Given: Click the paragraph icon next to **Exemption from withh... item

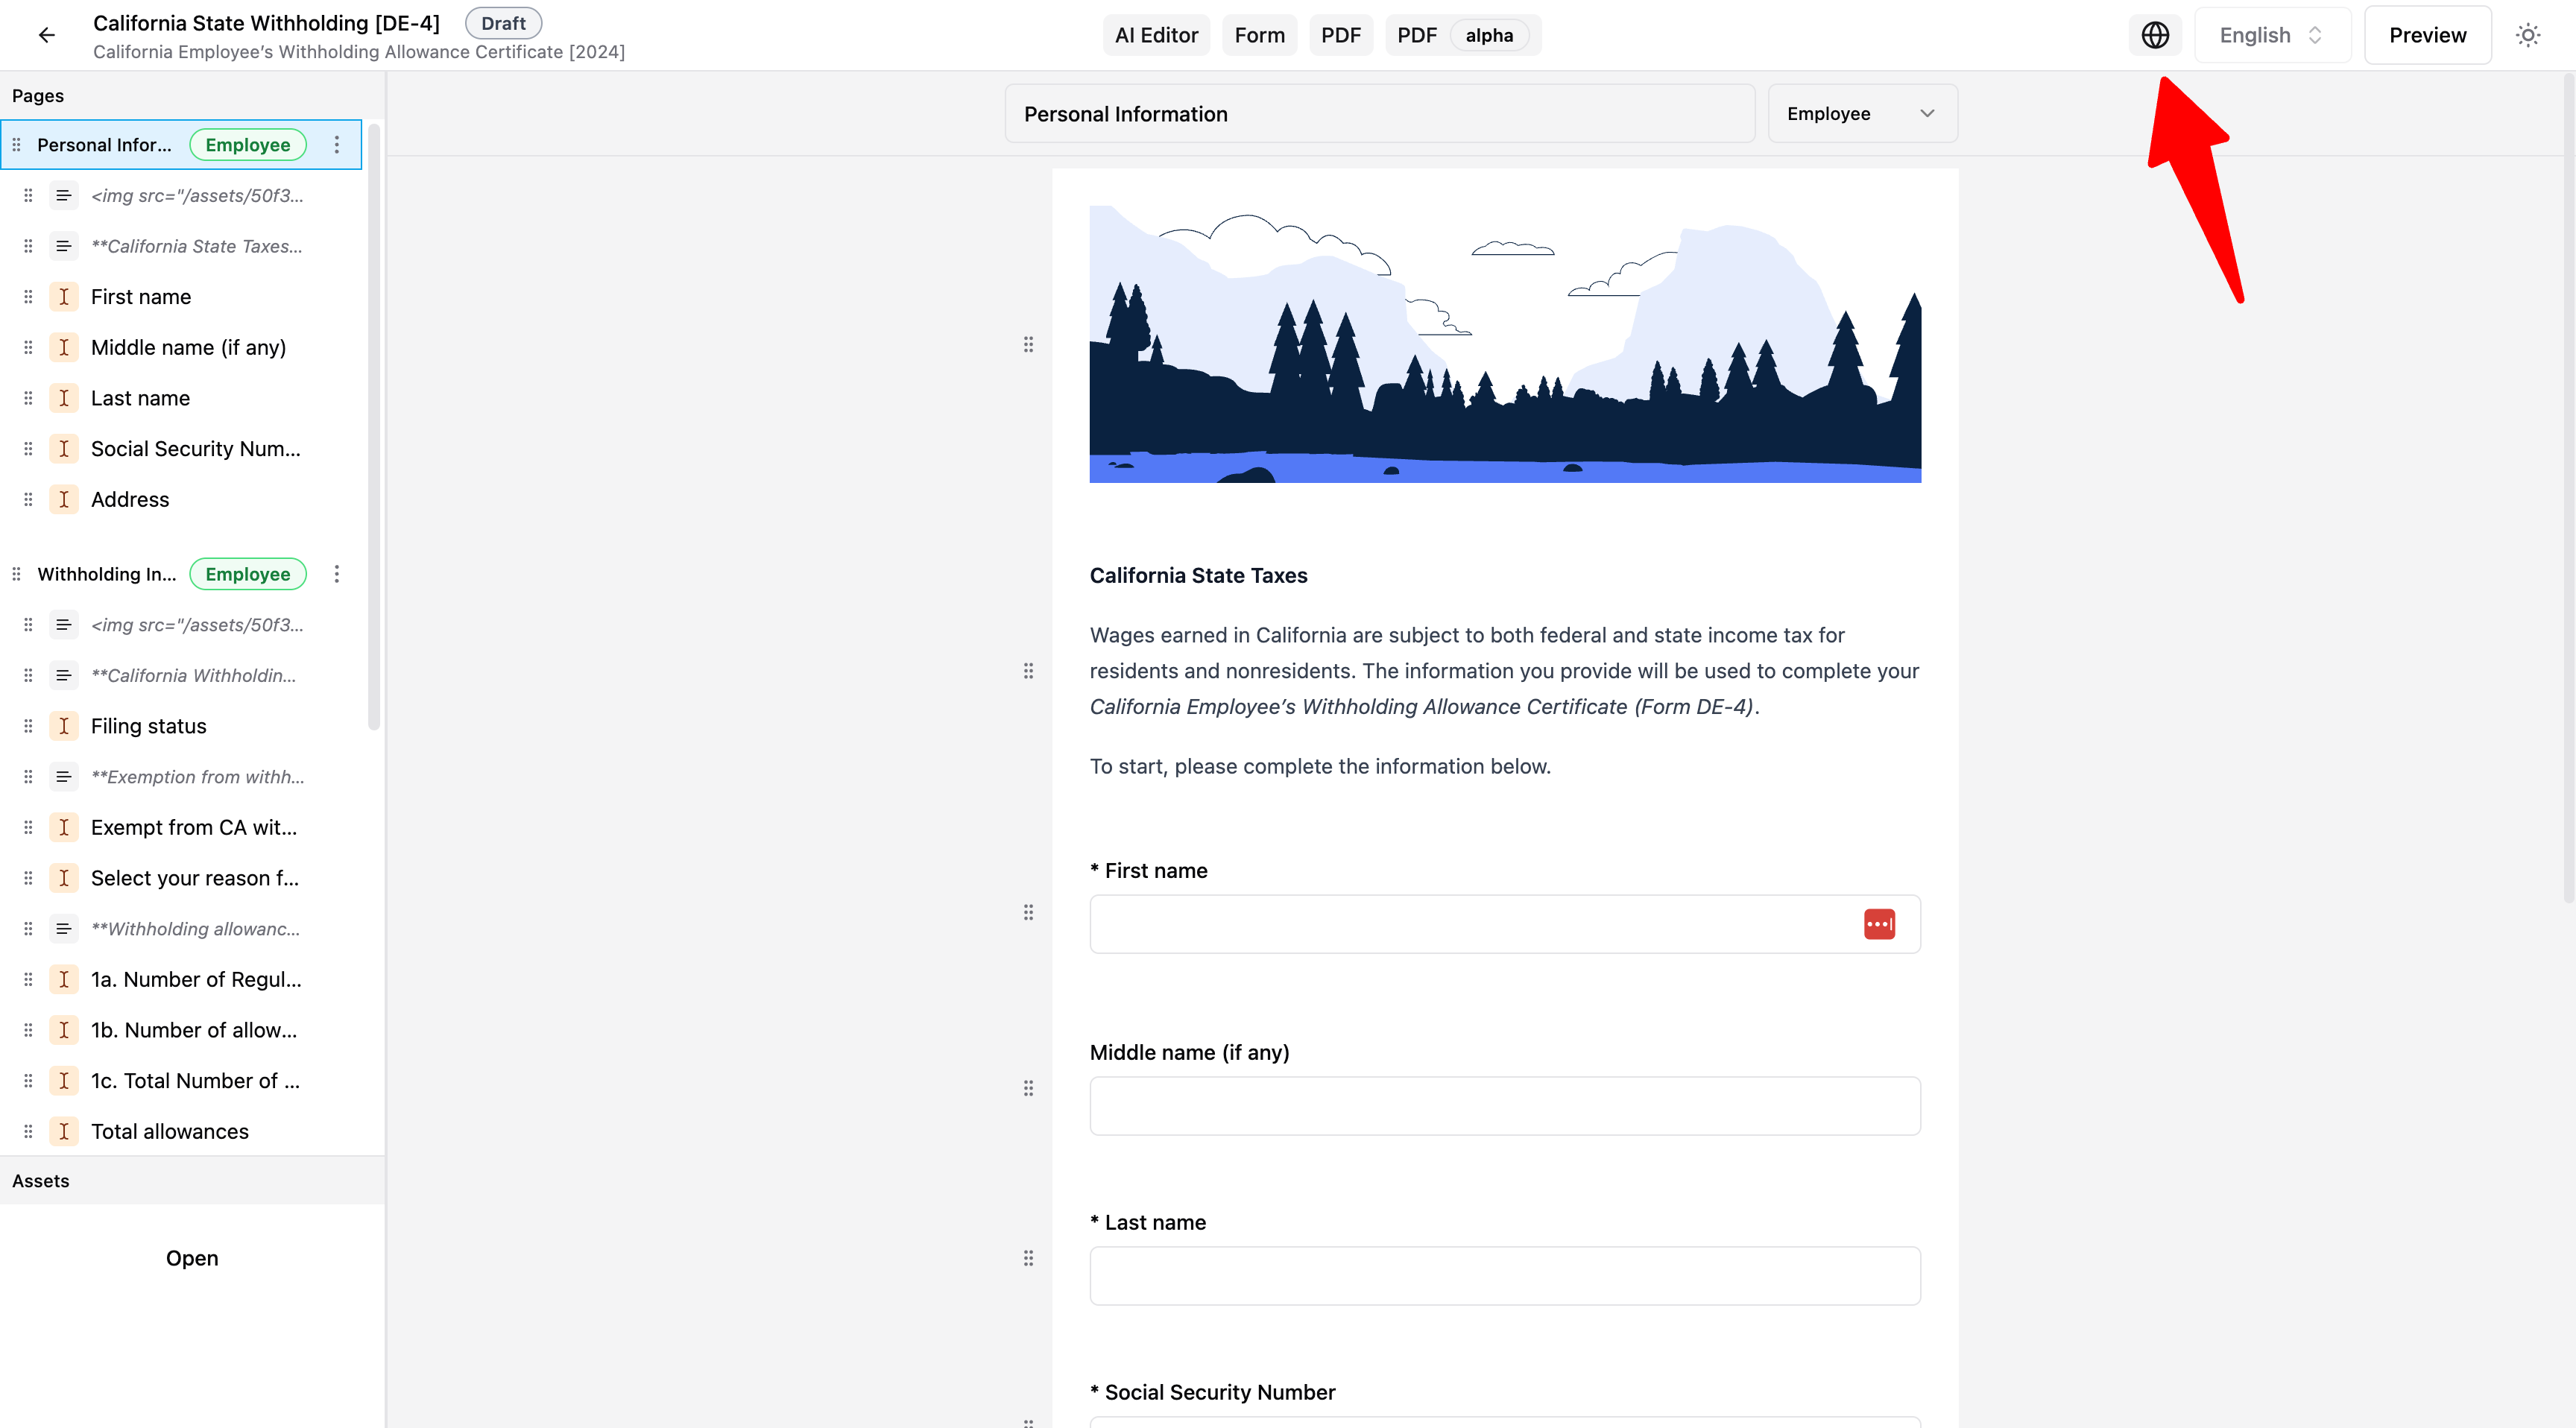Looking at the screenshot, I should point(64,777).
